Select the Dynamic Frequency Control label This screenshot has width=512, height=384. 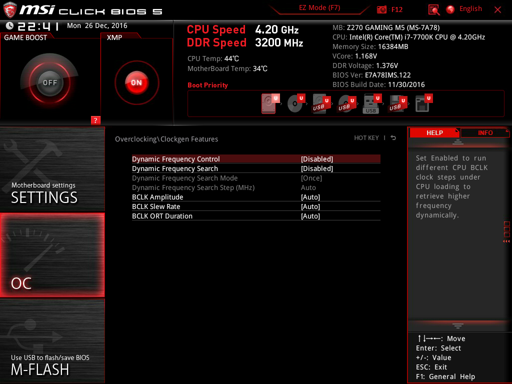tap(175, 159)
